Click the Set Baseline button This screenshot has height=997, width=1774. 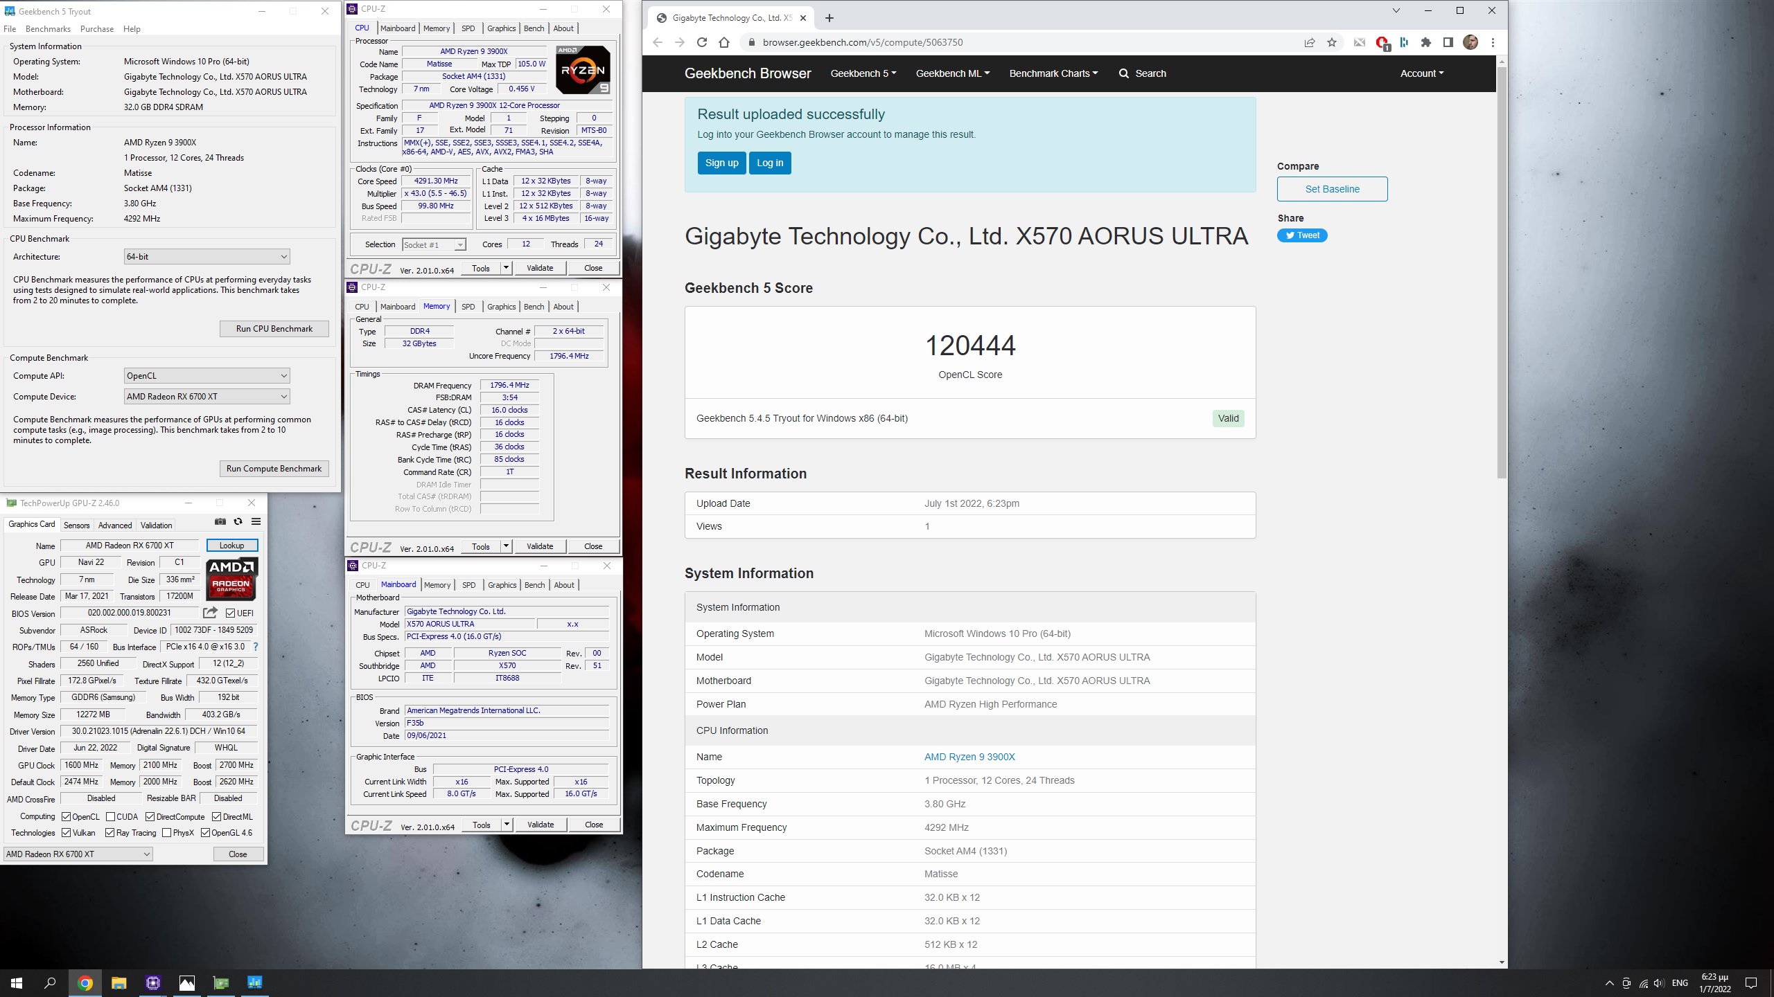1332,189
